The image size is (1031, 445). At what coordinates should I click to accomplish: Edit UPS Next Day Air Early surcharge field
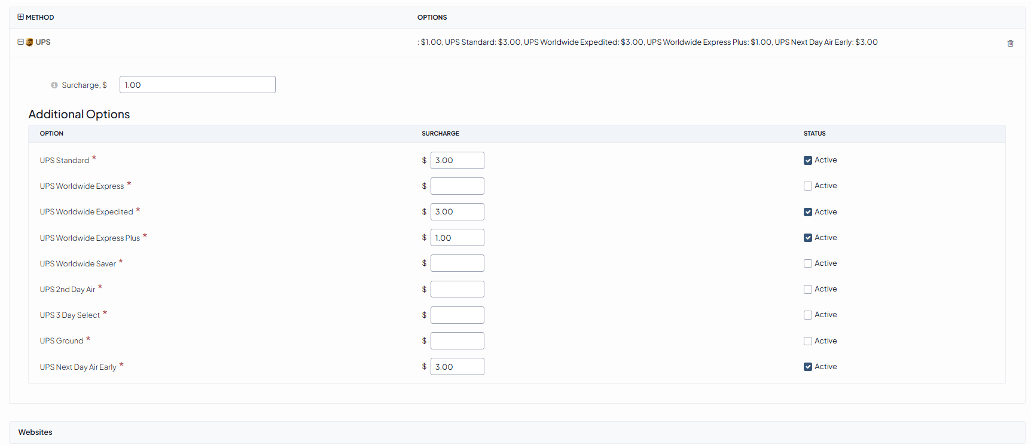(x=457, y=367)
